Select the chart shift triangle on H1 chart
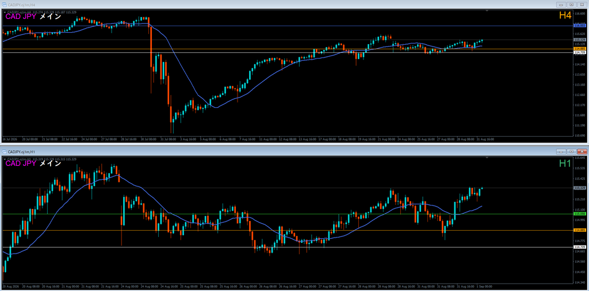Viewport: 589px width, 291px height. 487,158
